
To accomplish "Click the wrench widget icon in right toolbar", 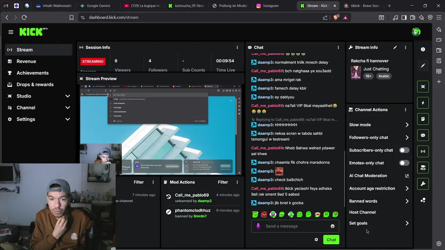I will click(423, 184).
